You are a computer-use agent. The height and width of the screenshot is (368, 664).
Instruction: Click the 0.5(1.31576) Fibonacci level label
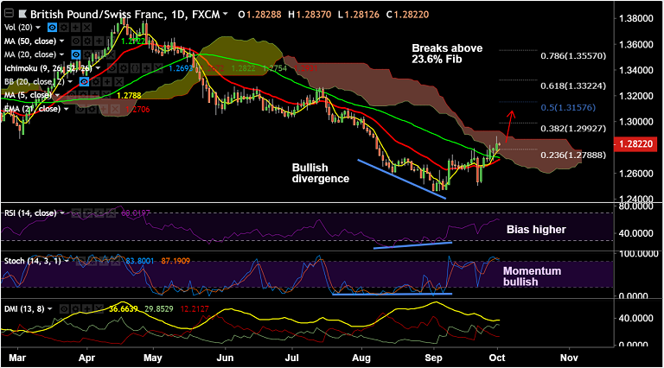568,107
